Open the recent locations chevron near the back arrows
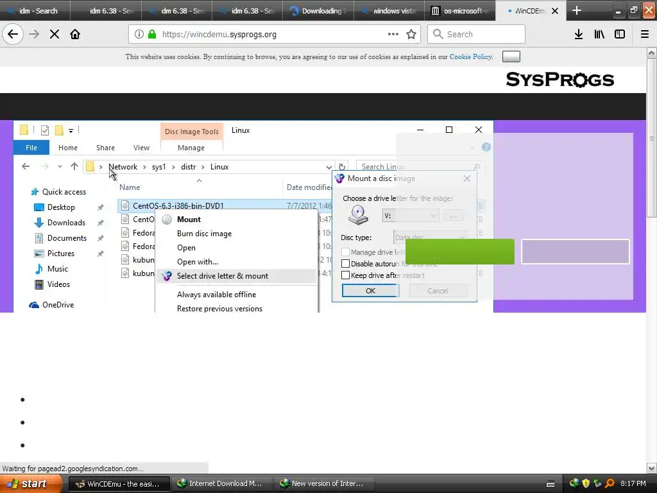The height and width of the screenshot is (493, 657). 60,166
